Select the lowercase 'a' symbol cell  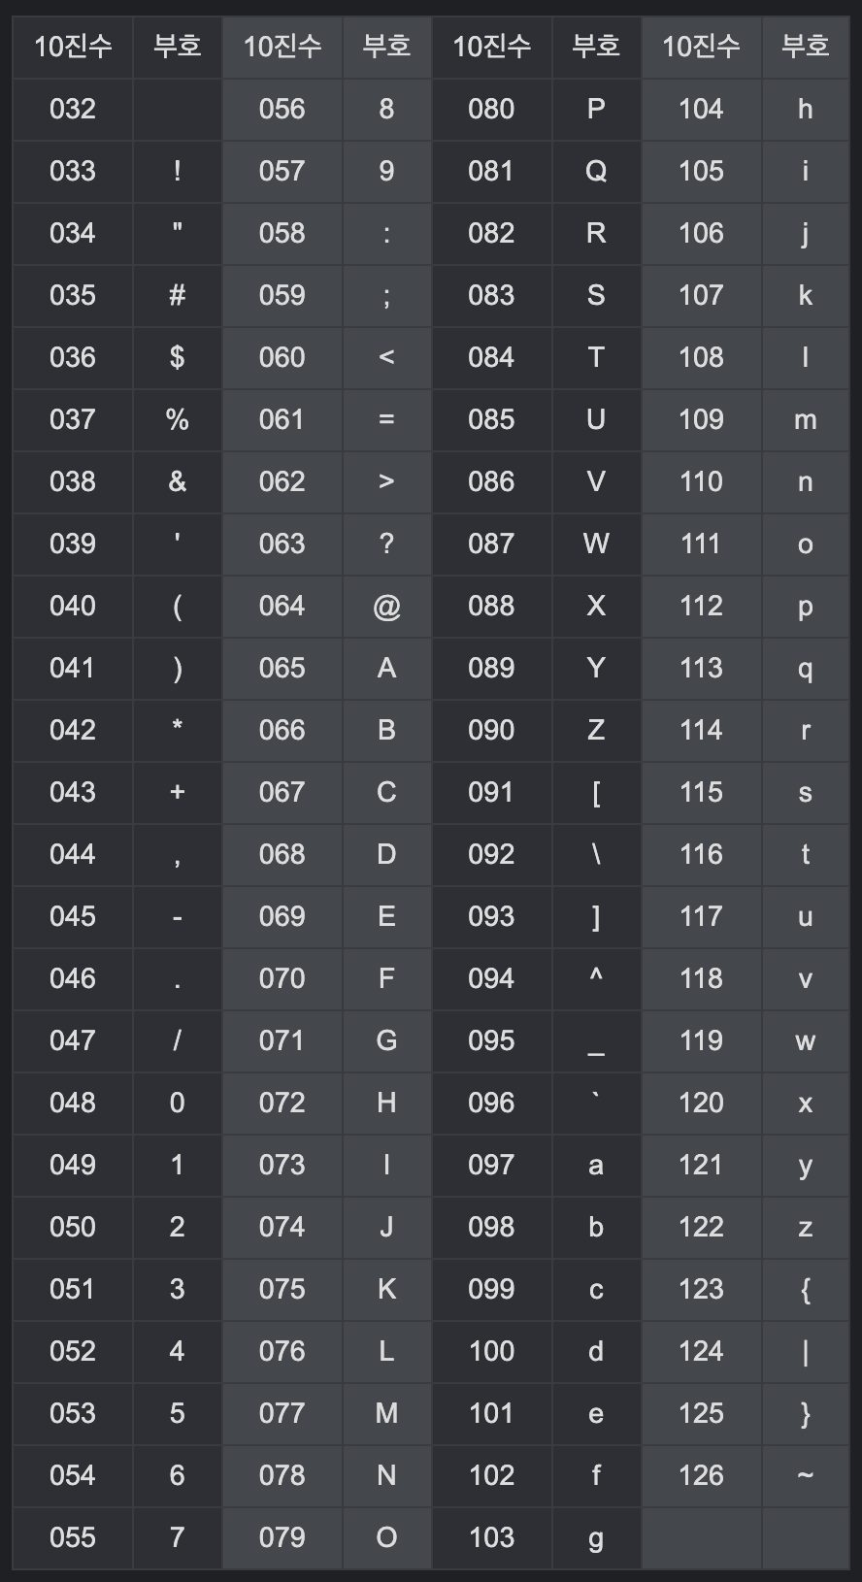coord(596,1165)
